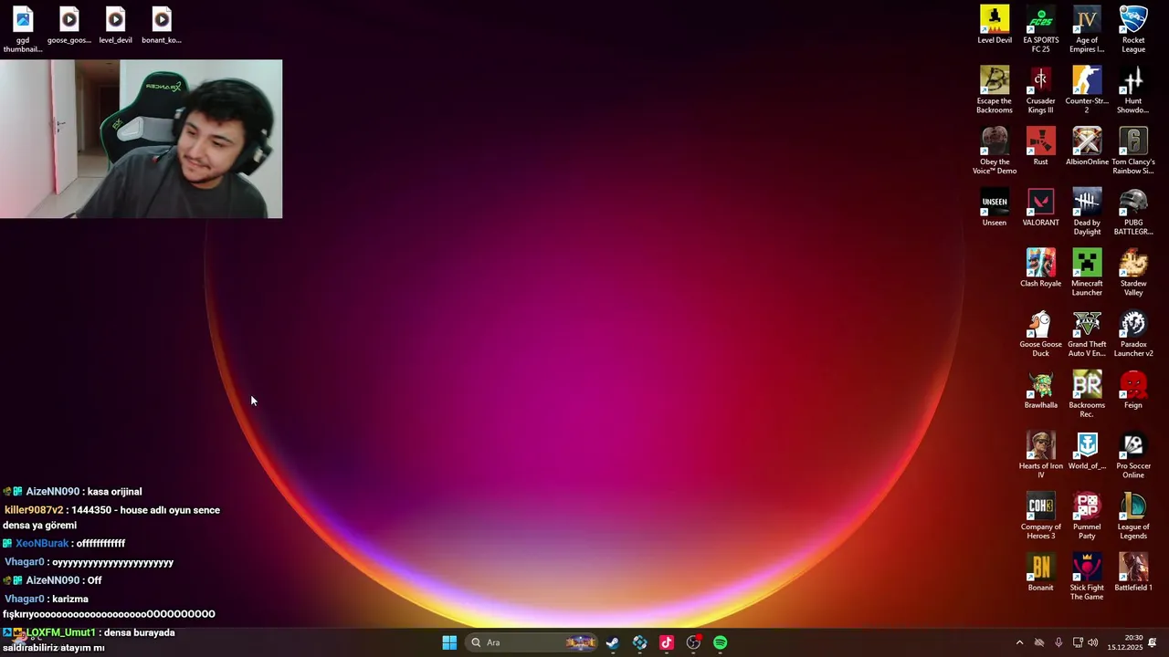
Task: Select Hunt Showdown shortcut
Action: click(1133, 89)
